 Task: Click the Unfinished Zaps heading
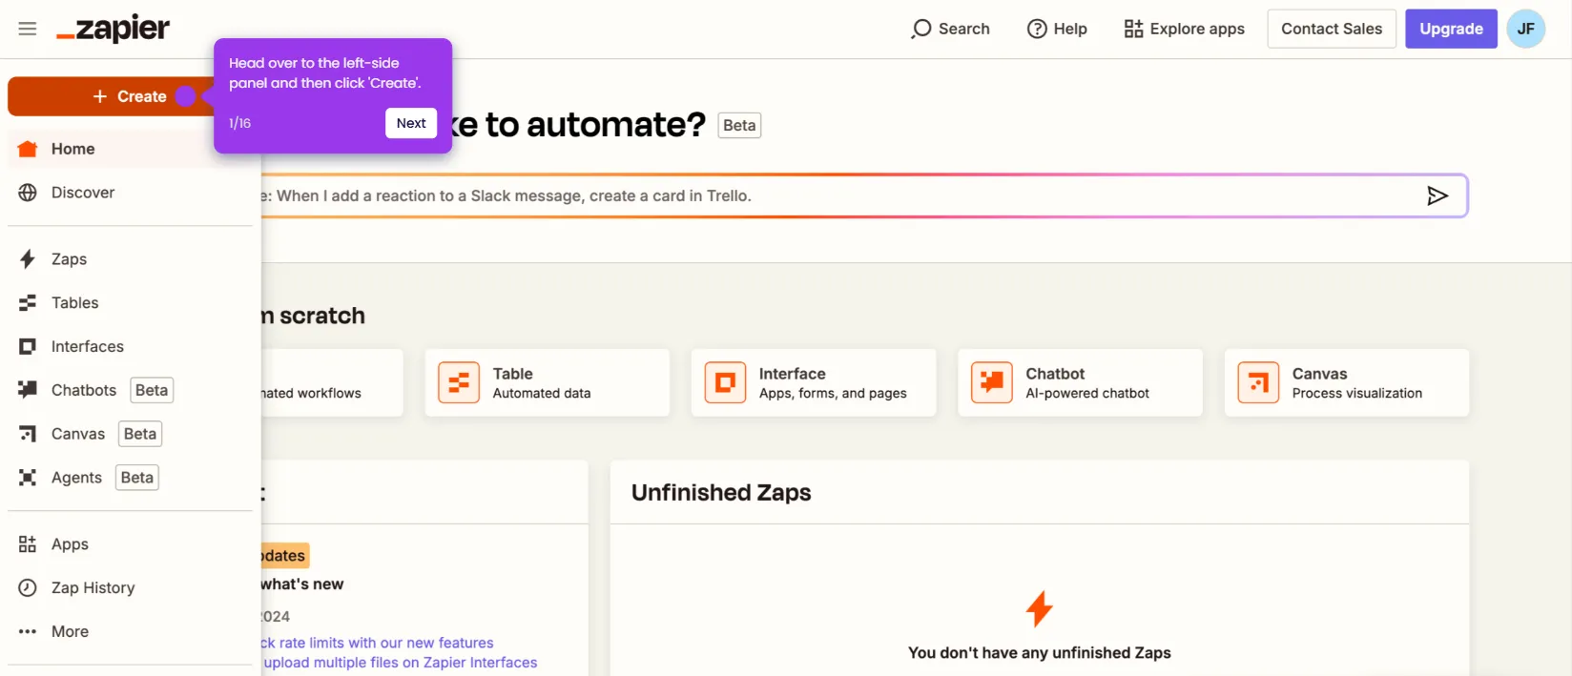[721, 492]
